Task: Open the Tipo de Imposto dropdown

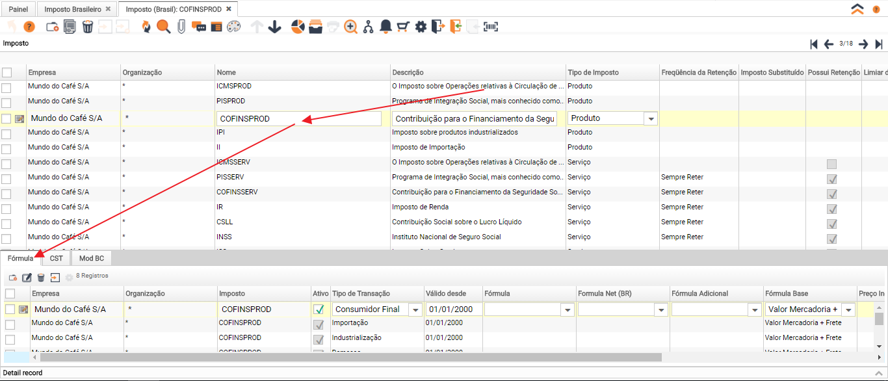Action: [649, 119]
